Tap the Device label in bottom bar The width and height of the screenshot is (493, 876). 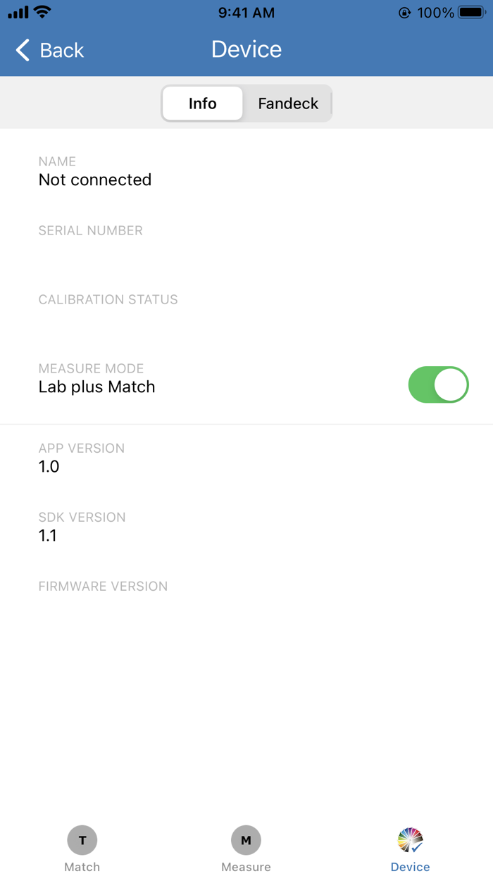(x=410, y=867)
